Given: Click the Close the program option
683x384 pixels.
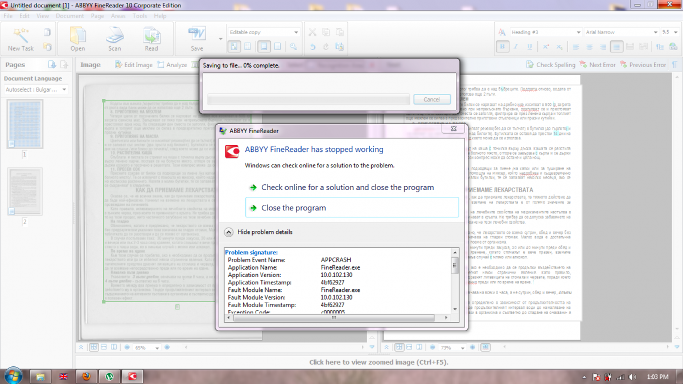Looking at the screenshot, I should 352,208.
